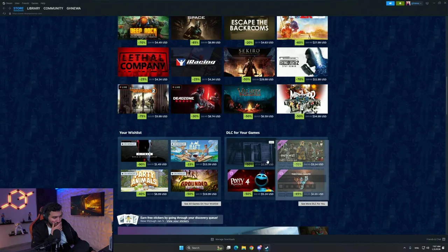Click the browser back arrow
This screenshot has width=448, height=252.
click(x=4, y=8)
